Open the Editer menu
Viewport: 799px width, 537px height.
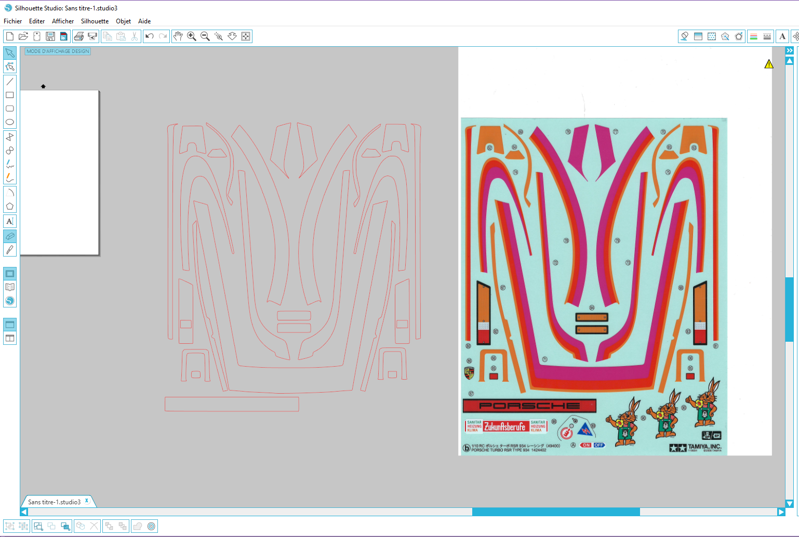pos(37,21)
